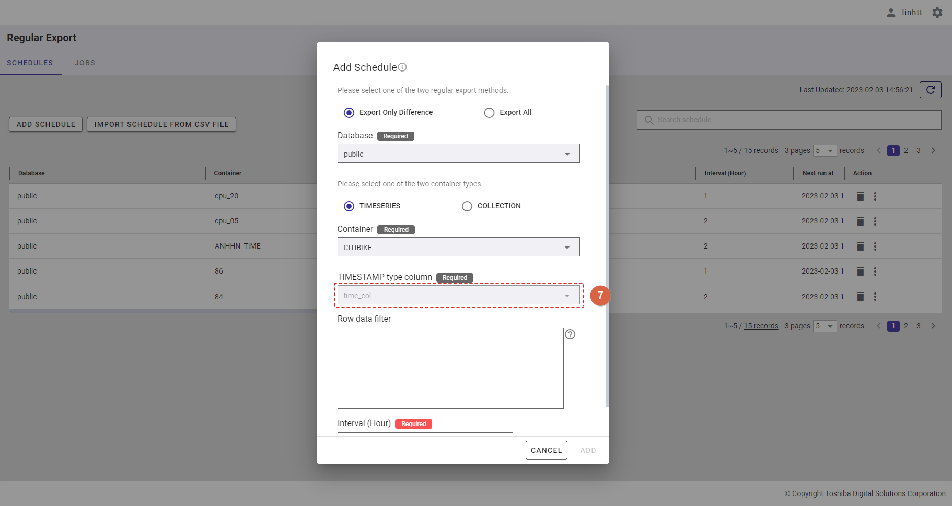
Task: Sort by Next run at column header
Action: pos(818,173)
